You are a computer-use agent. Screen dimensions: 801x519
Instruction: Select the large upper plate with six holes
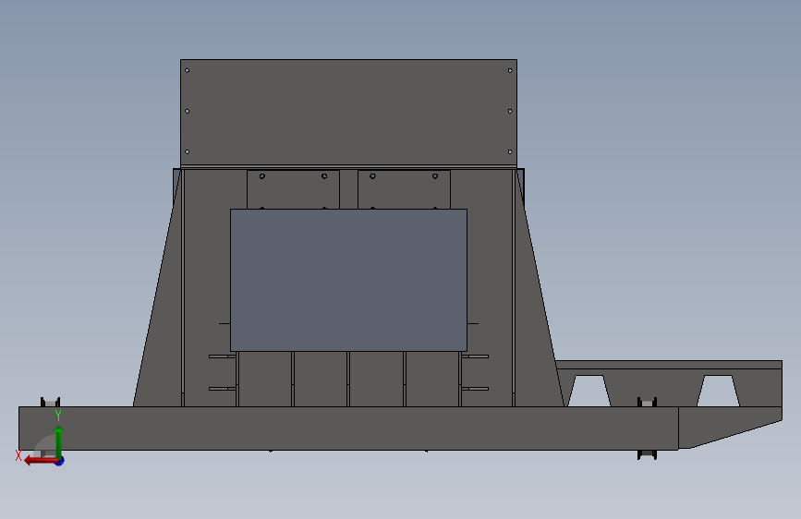point(348,113)
